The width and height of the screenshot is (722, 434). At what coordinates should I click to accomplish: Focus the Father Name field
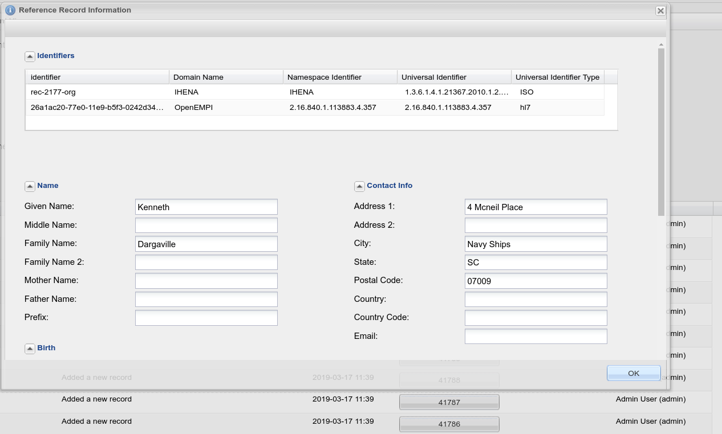pos(206,299)
